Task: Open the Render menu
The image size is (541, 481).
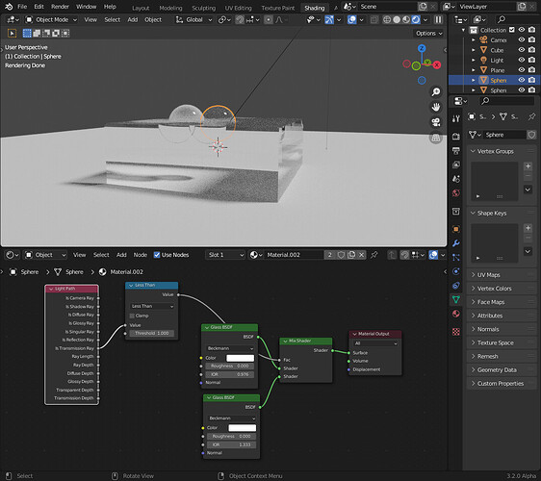Action: 60,7
